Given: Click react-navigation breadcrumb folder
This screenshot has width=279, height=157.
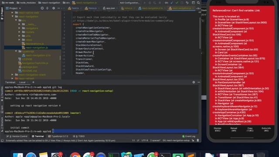Looking at the screenshot, I should point(49,3).
